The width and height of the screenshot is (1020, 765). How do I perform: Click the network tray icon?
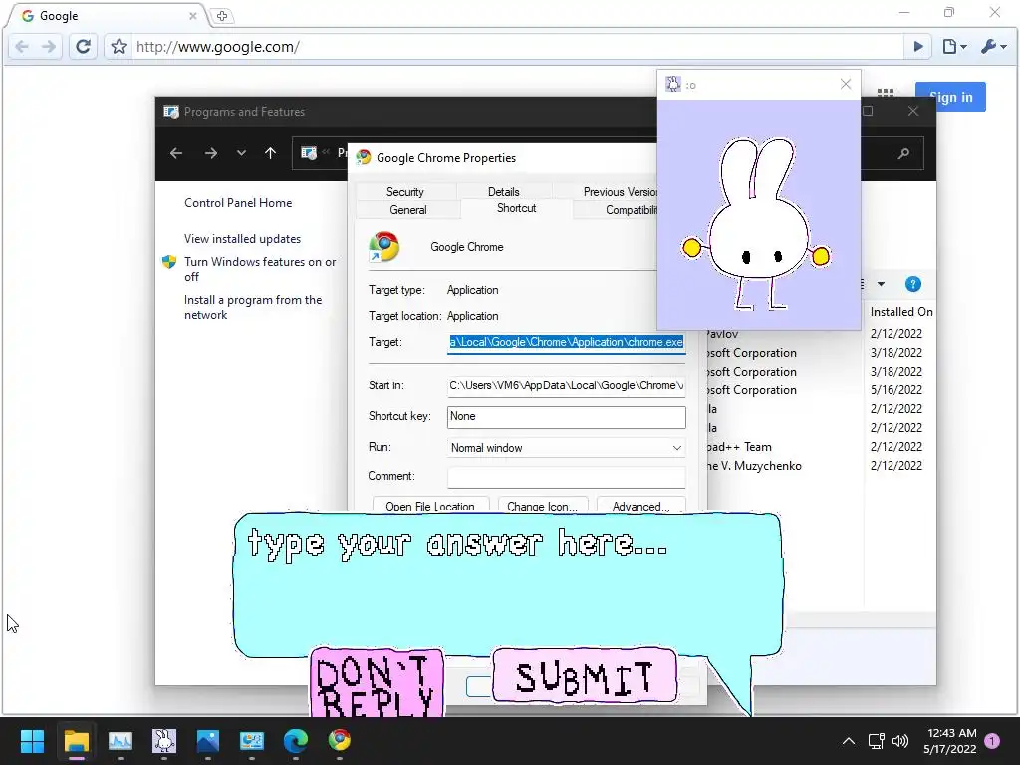click(876, 741)
